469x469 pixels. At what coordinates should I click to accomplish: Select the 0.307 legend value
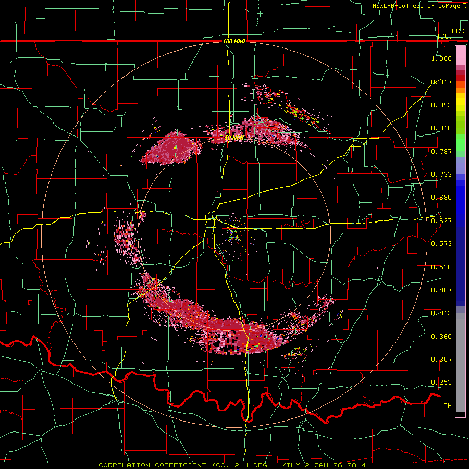pyautogui.click(x=441, y=360)
